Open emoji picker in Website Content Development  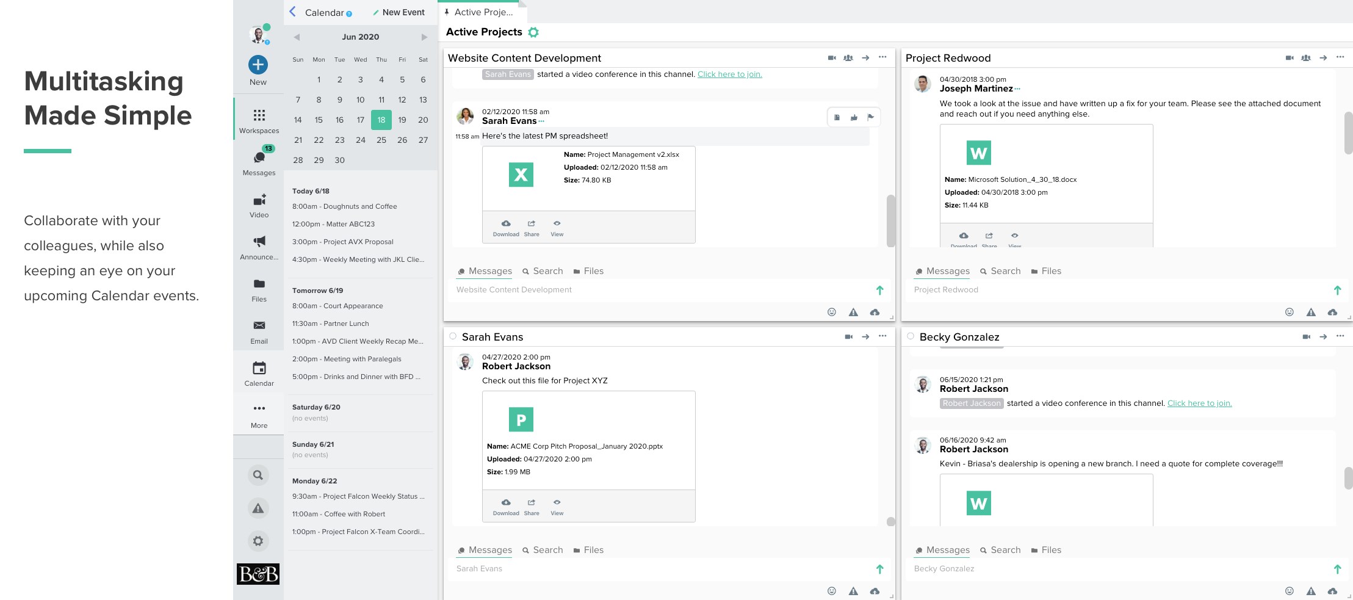[831, 312]
